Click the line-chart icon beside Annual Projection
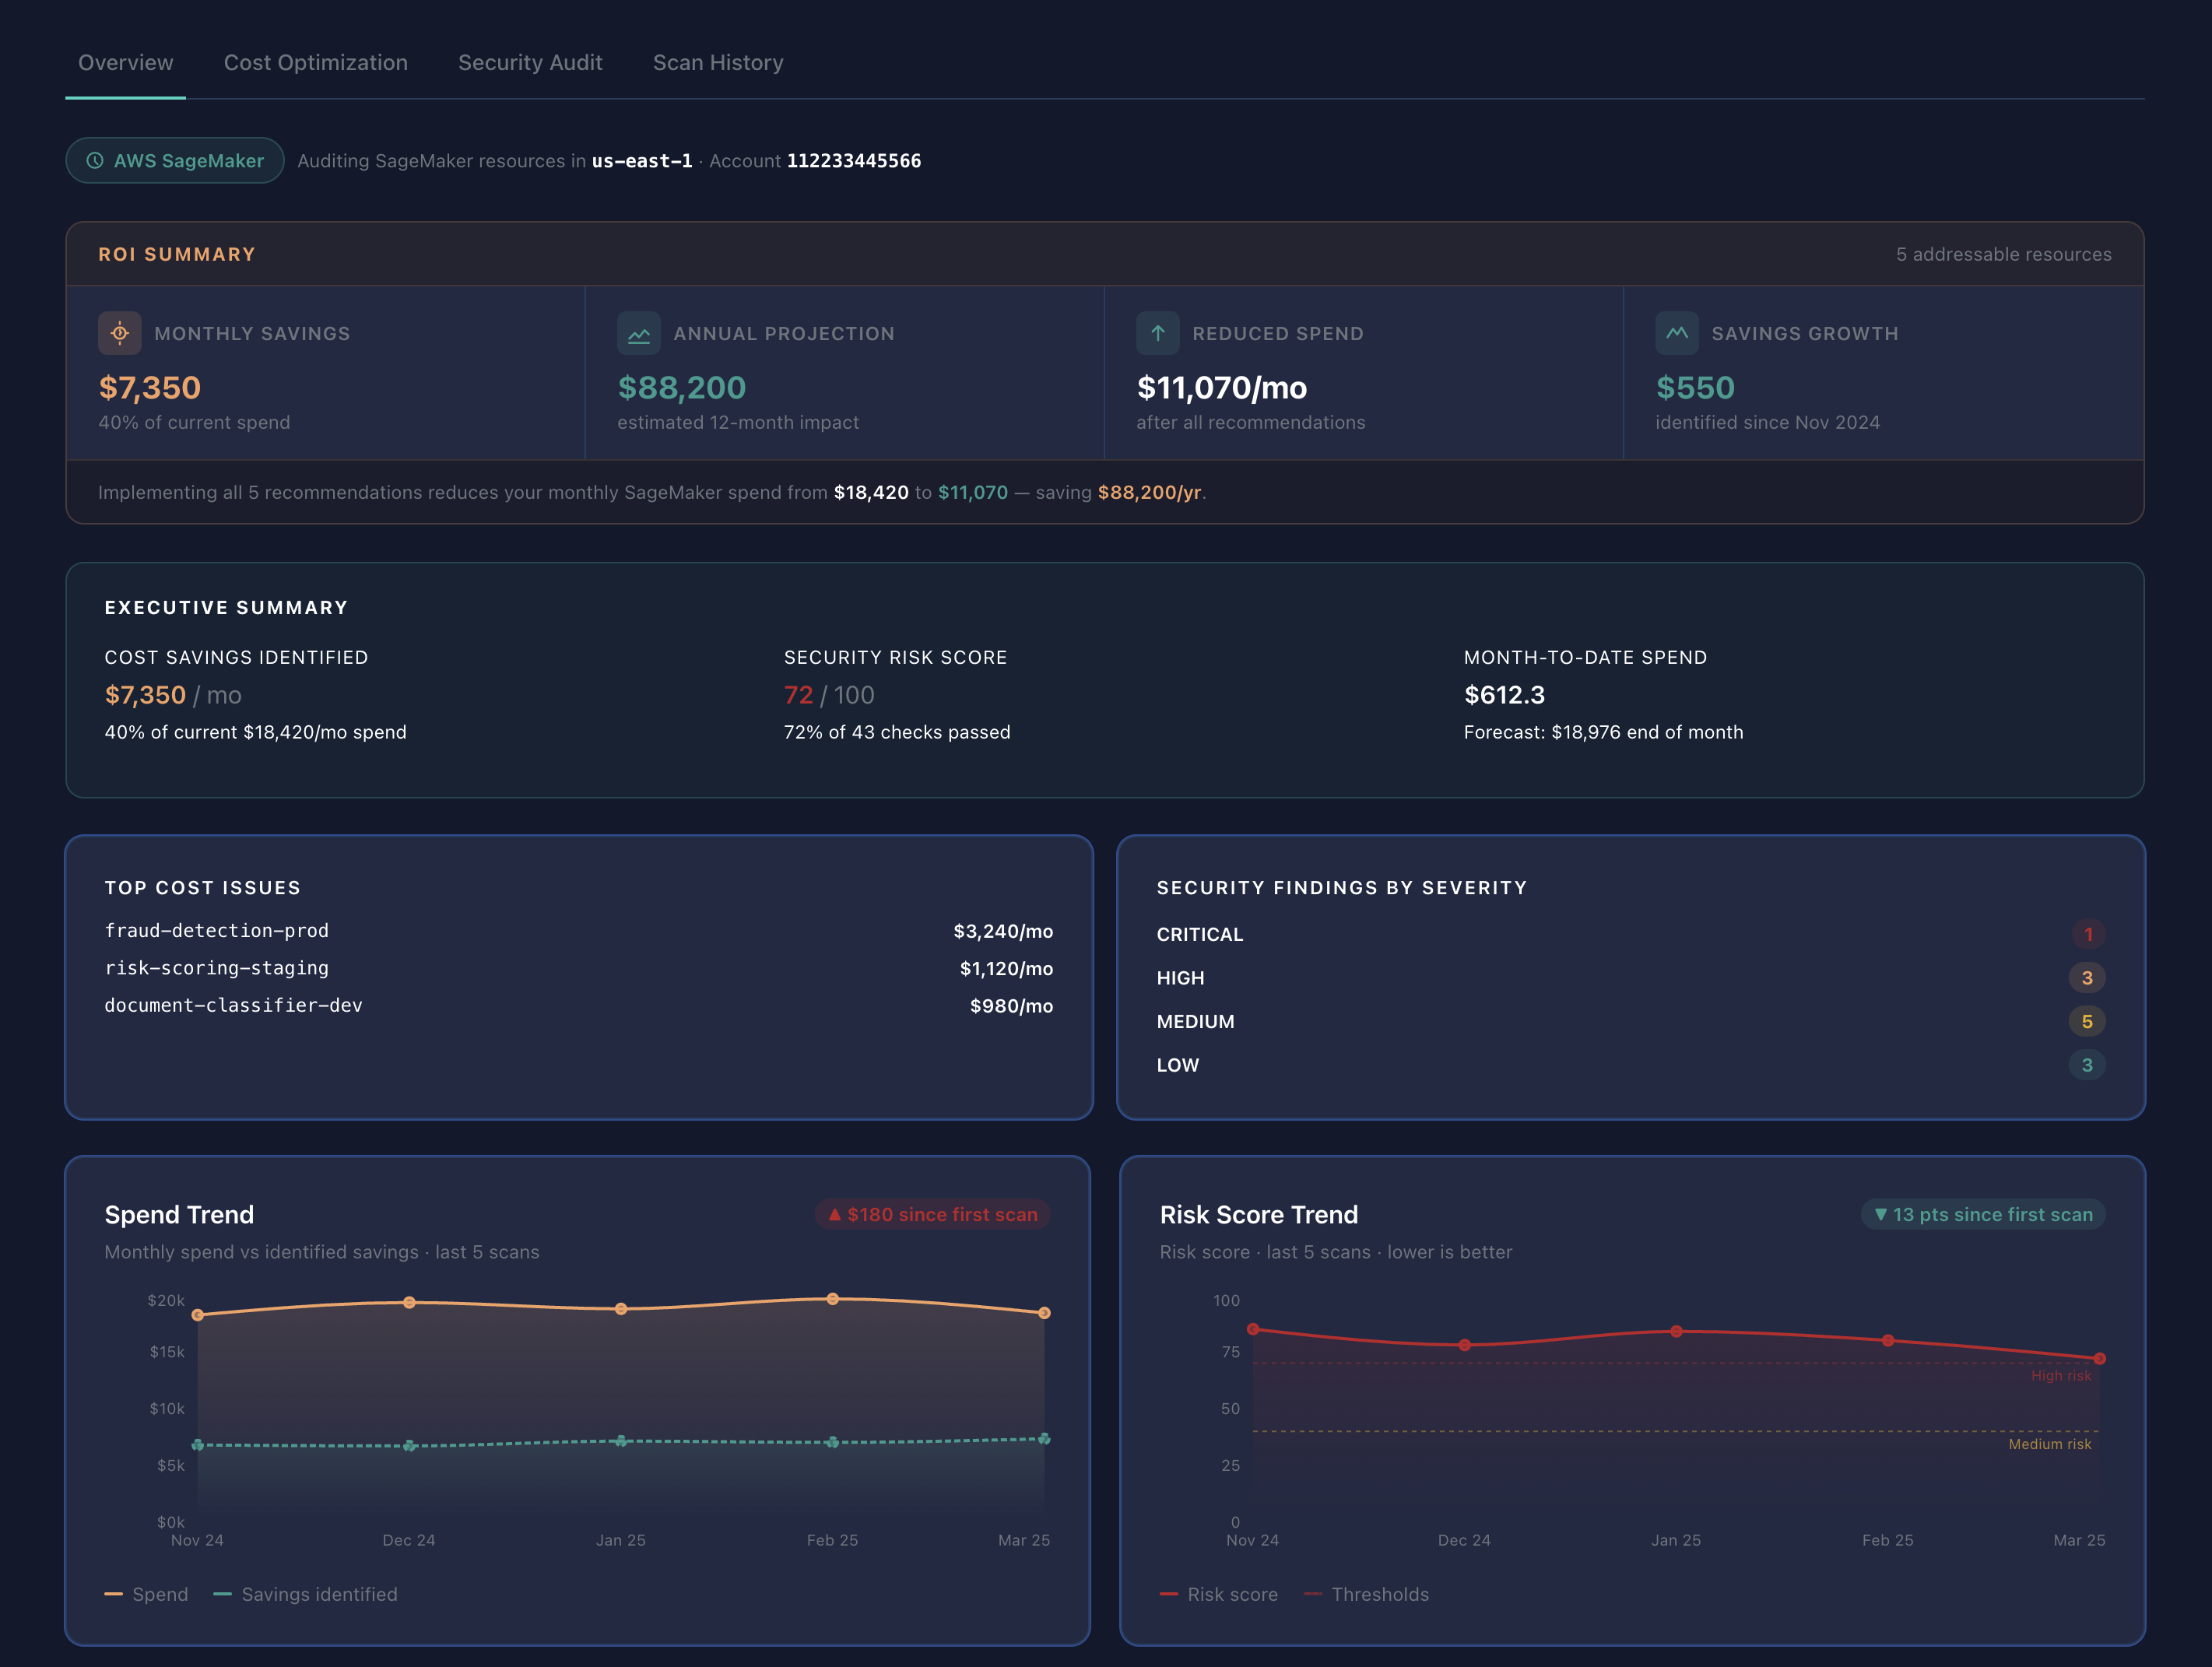Image resolution: width=2212 pixels, height=1667 pixels. 639,333
